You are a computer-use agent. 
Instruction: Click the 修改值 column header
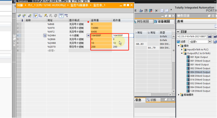tap(123, 20)
